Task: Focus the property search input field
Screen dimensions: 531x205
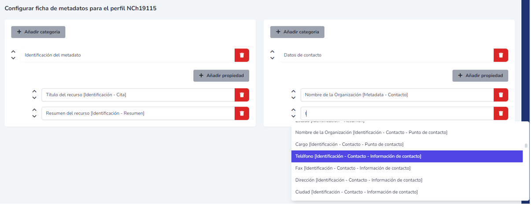Action: [x=396, y=113]
